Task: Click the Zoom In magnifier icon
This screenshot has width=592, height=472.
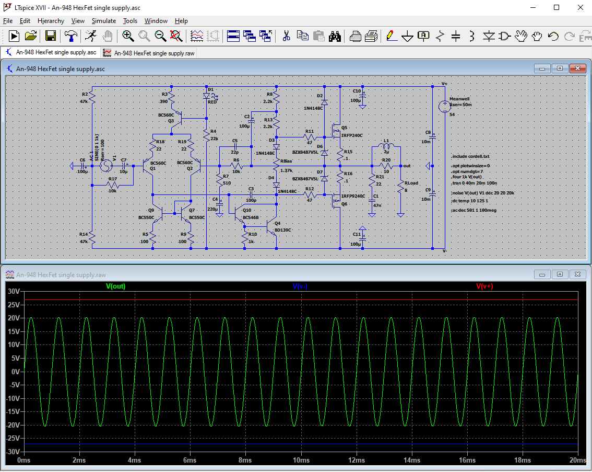Action: coord(128,36)
